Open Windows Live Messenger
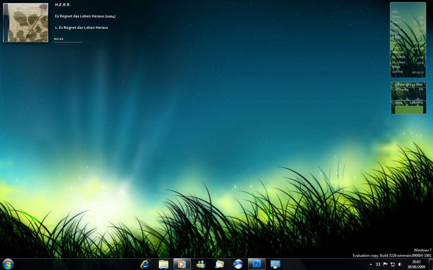This screenshot has width=433, height=270. (x=201, y=264)
